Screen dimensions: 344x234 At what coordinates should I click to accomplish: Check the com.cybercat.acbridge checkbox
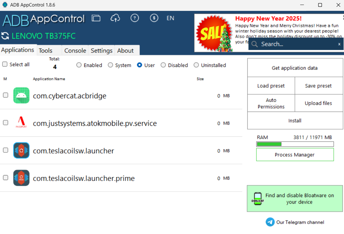point(6,95)
